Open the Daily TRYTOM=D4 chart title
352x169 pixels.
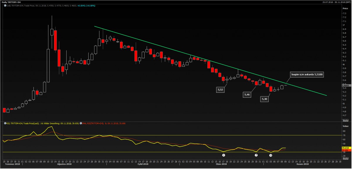(x=11, y=2)
